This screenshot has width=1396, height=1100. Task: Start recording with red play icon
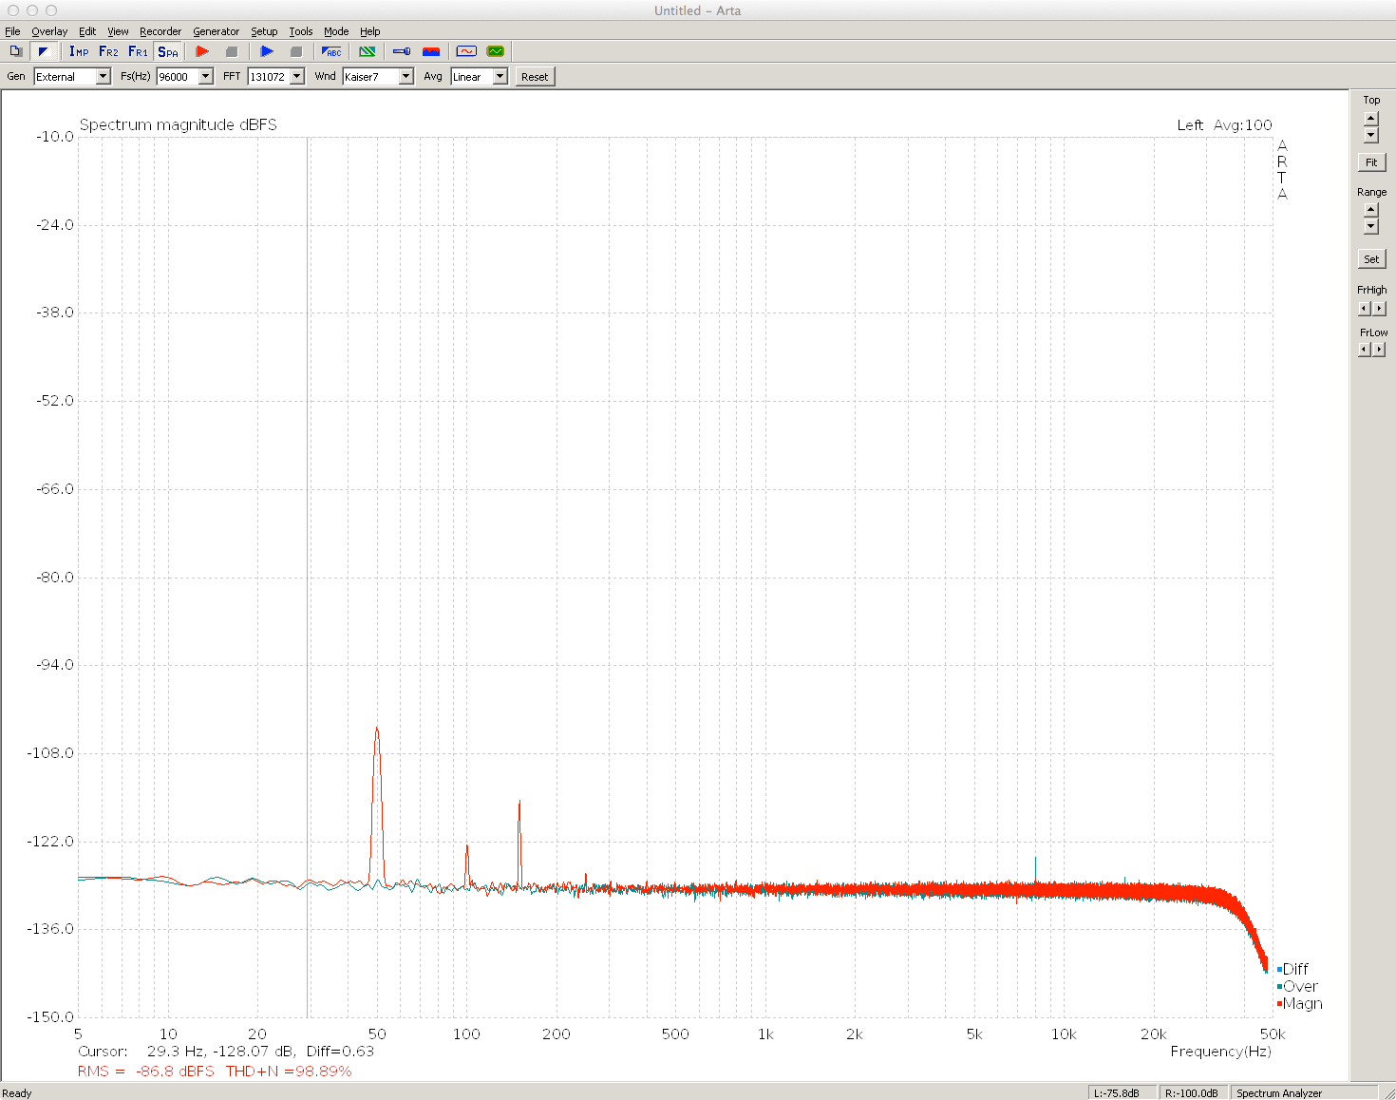202,51
